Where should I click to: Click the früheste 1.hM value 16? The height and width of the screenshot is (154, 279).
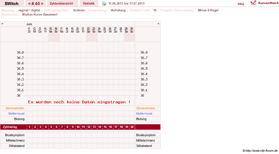pos(155,10)
